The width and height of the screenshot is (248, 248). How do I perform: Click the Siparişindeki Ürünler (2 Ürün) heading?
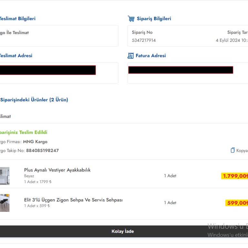pos(34,100)
